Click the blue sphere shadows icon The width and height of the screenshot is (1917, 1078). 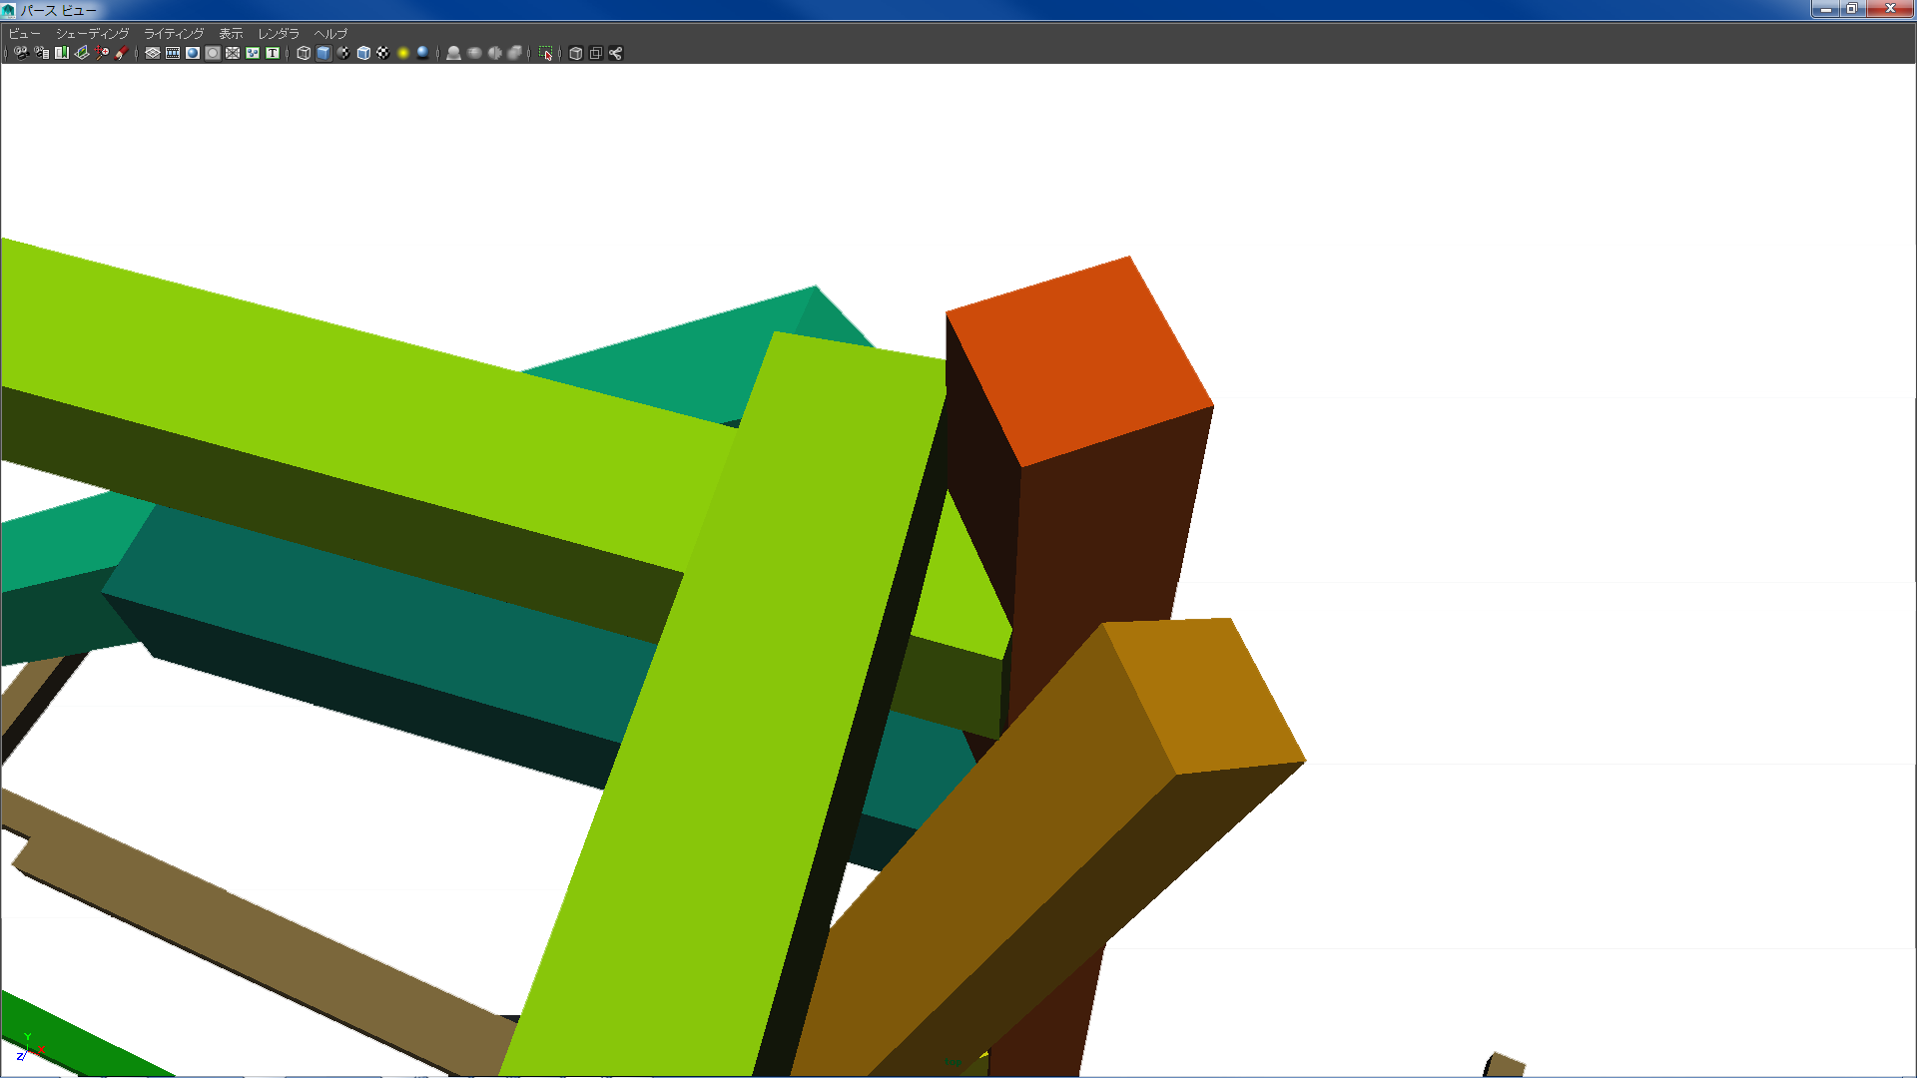pyautogui.click(x=423, y=53)
